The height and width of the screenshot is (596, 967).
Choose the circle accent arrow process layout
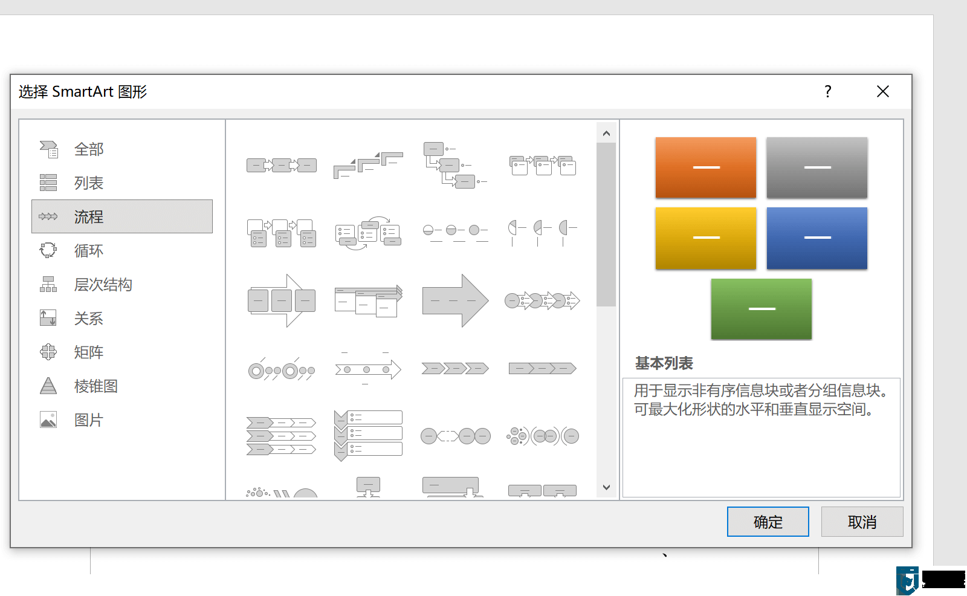[542, 300]
